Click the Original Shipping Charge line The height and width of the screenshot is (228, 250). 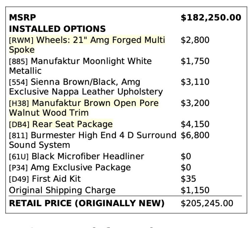(62, 190)
